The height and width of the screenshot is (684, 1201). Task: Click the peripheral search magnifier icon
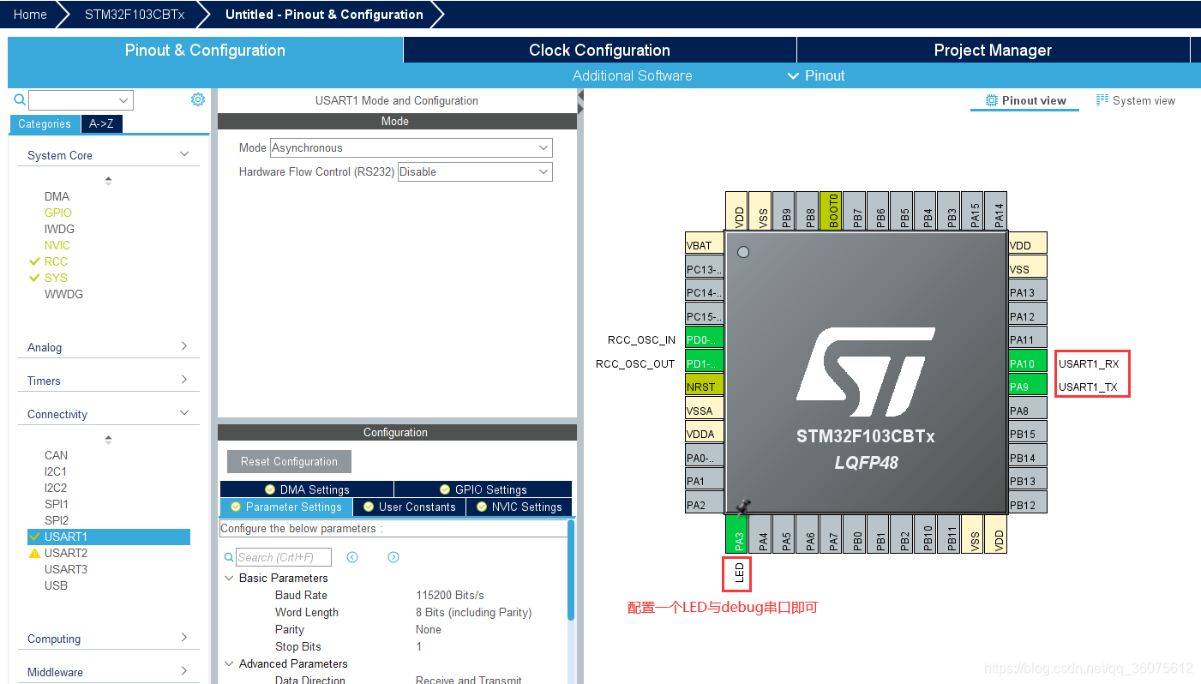pyautogui.click(x=19, y=99)
